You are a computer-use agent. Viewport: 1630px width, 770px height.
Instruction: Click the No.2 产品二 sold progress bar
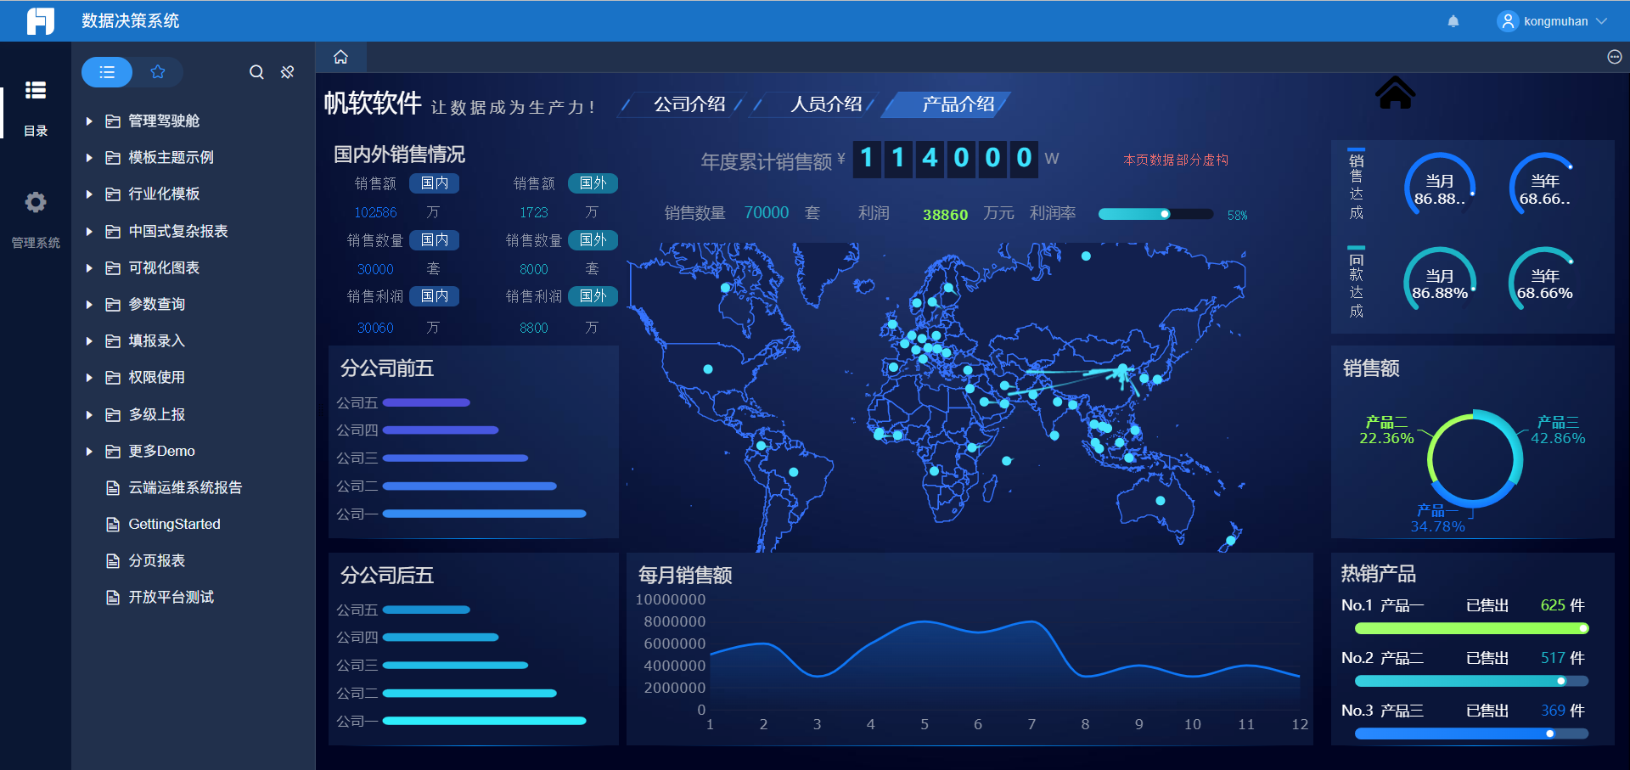1472,681
